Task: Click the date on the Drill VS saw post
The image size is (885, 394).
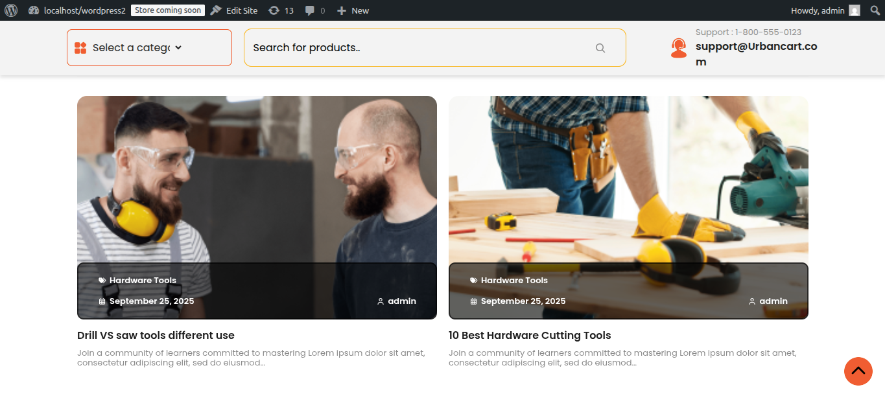Action: 152,301
